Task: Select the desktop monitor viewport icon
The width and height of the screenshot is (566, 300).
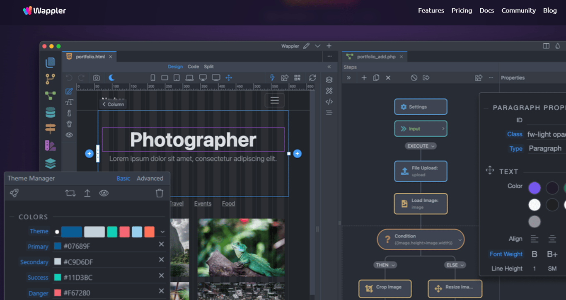Action: click(x=203, y=77)
